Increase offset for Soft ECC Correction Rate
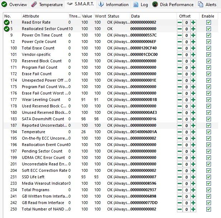221x218 pixels. coord(193,171)
